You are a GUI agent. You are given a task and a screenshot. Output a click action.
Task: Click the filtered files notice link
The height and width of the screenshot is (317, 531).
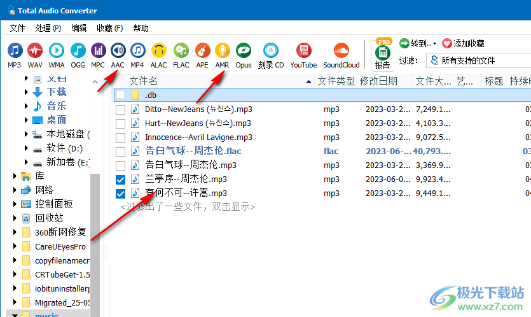pyautogui.click(x=188, y=207)
